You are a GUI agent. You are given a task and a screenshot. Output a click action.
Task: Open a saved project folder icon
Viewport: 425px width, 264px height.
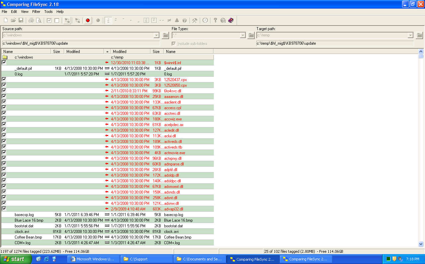[13, 21]
